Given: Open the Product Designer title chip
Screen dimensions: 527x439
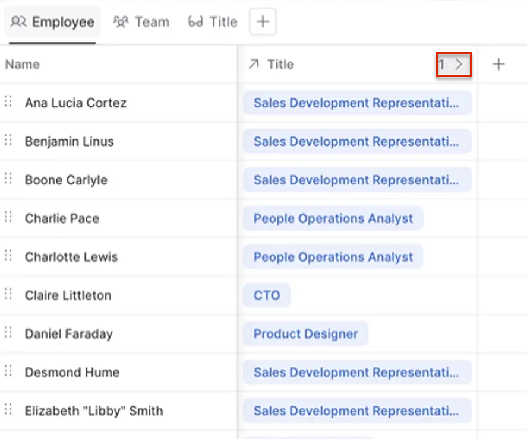Looking at the screenshot, I should 305,334.
